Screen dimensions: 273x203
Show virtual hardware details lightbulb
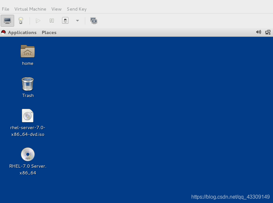pos(21,21)
